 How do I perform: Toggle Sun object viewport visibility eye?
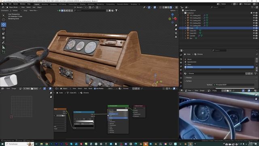[x=254, y=38]
